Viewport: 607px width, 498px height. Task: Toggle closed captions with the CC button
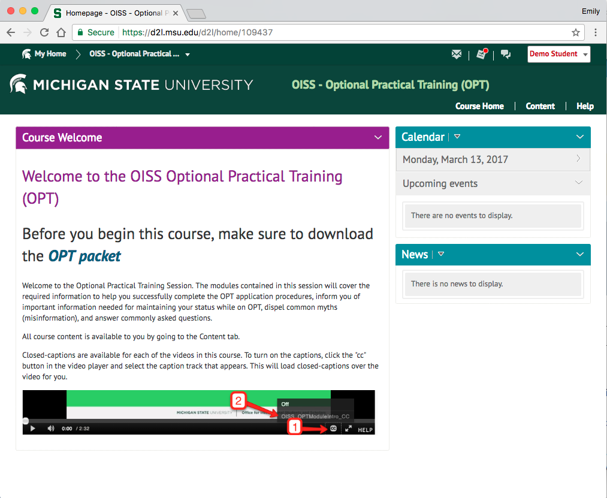[x=333, y=428]
